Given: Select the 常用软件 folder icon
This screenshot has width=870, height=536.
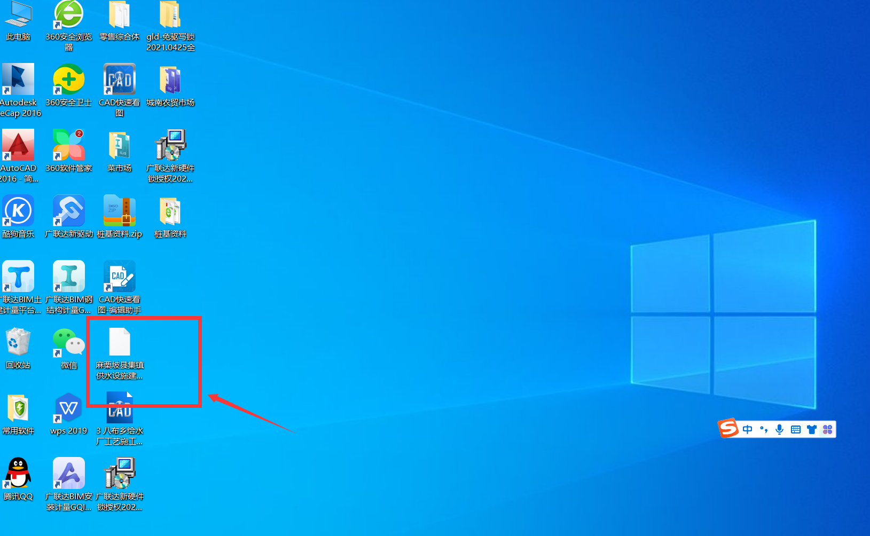Looking at the screenshot, I should click(x=18, y=414).
